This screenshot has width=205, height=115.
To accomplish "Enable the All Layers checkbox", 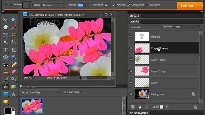I will tap(147, 5).
